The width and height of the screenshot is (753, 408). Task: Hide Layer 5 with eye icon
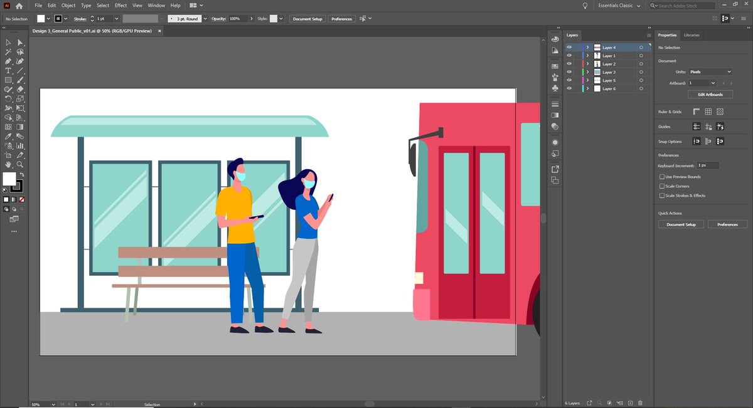[569, 80]
